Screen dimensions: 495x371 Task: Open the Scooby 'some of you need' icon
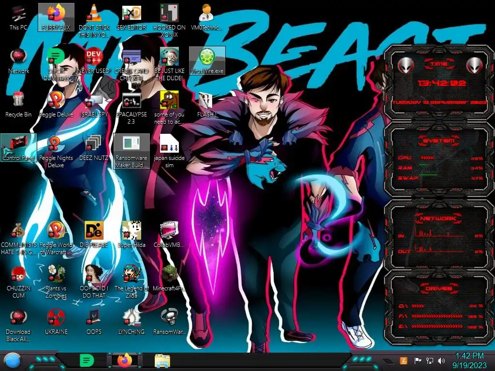tap(169, 108)
